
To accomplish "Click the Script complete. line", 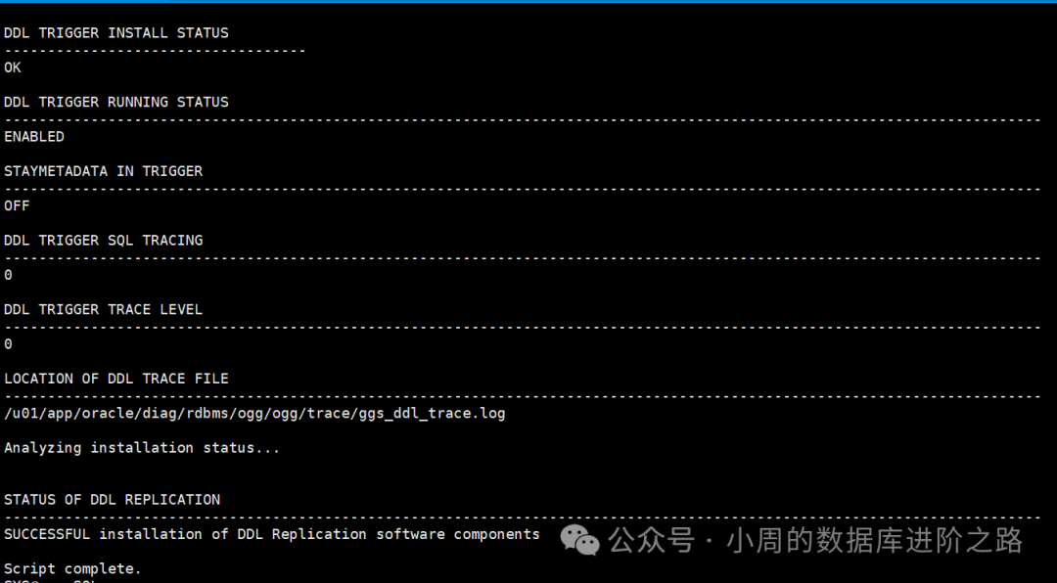I will point(72,568).
